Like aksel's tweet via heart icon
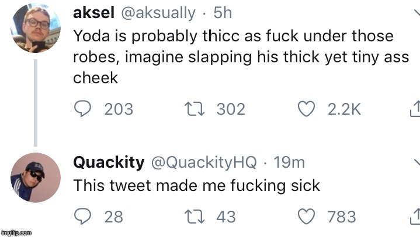This screenshot has width=420, height=237. tap(306, 109)
